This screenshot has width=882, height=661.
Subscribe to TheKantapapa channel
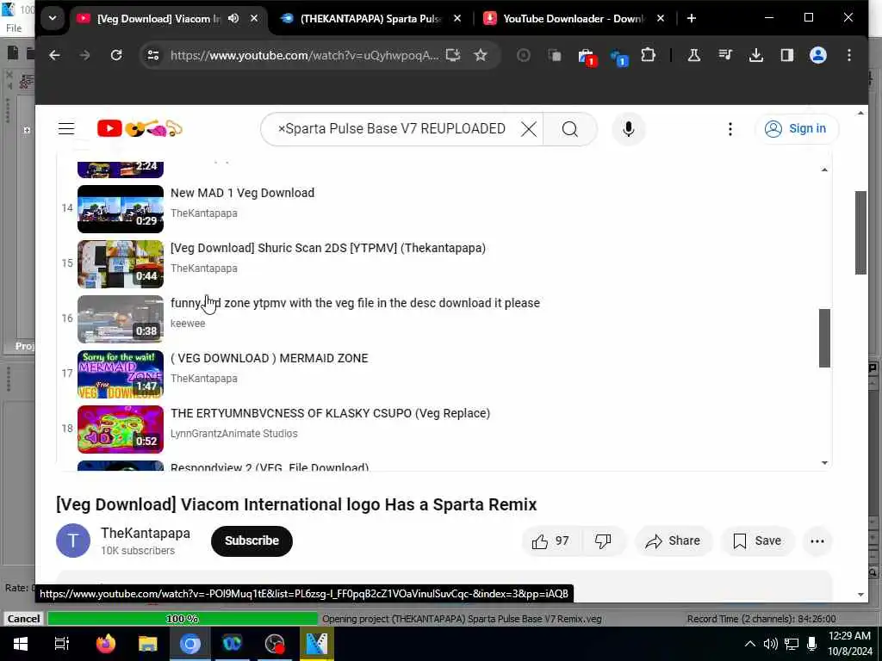(252, 541)
